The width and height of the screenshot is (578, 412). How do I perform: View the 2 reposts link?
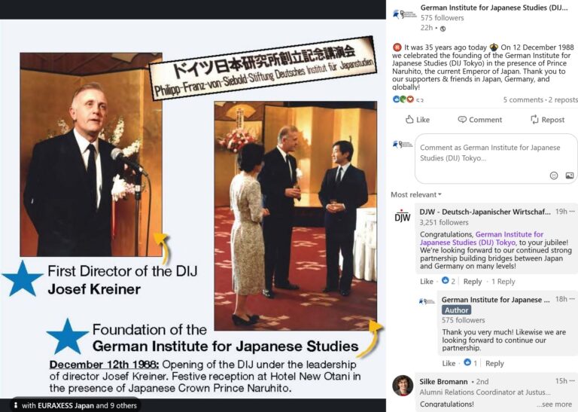click(x=563, y=99)
